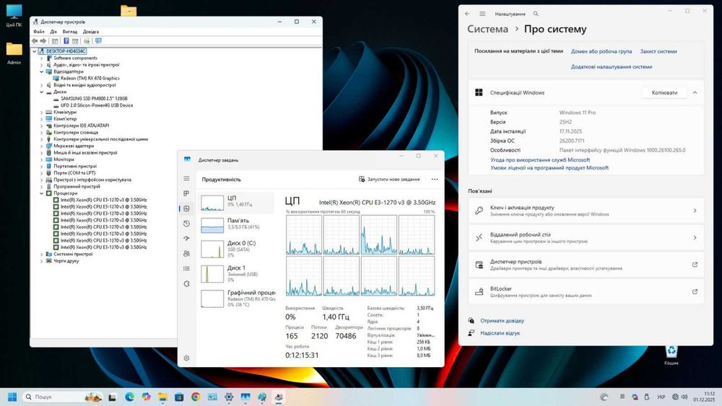Open 'Довідка' menu in Device Manager
Image resolution: width=722 pixels, height=406 pixels.
(91, 32)
